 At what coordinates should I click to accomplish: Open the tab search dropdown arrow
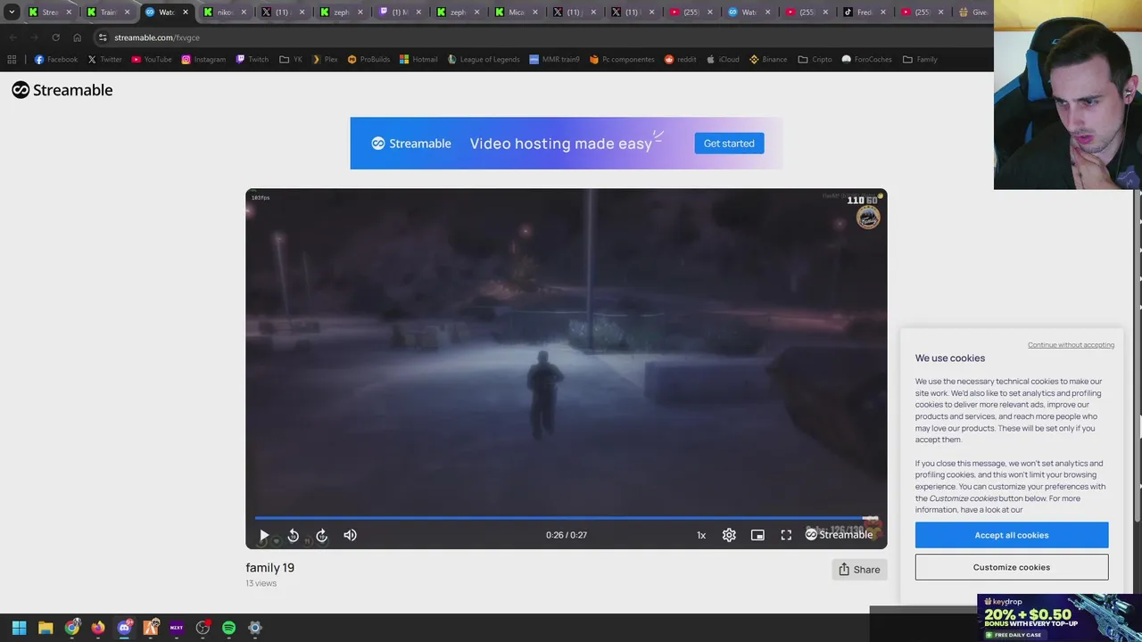coord(12,12)
